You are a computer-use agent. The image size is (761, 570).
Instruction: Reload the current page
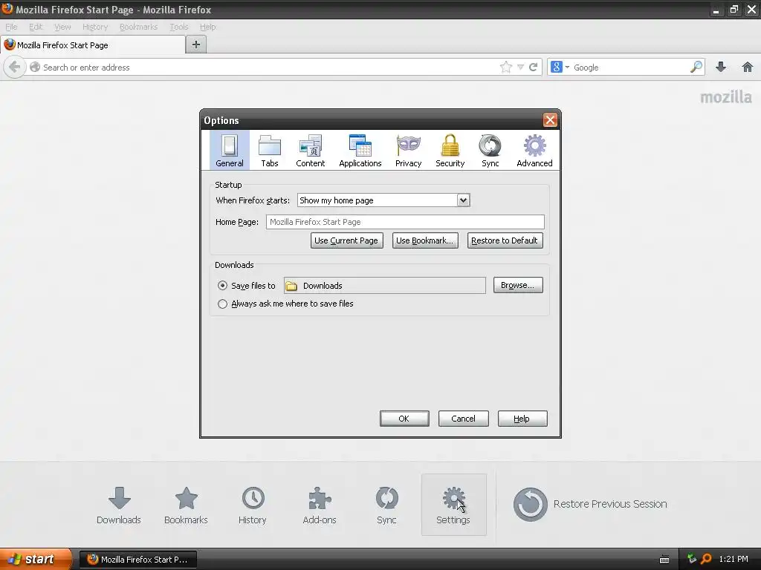(x=533, y=67)
